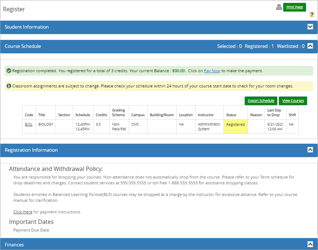
Task: Click the printer icon near Print Page
Action: pos(279,7)
